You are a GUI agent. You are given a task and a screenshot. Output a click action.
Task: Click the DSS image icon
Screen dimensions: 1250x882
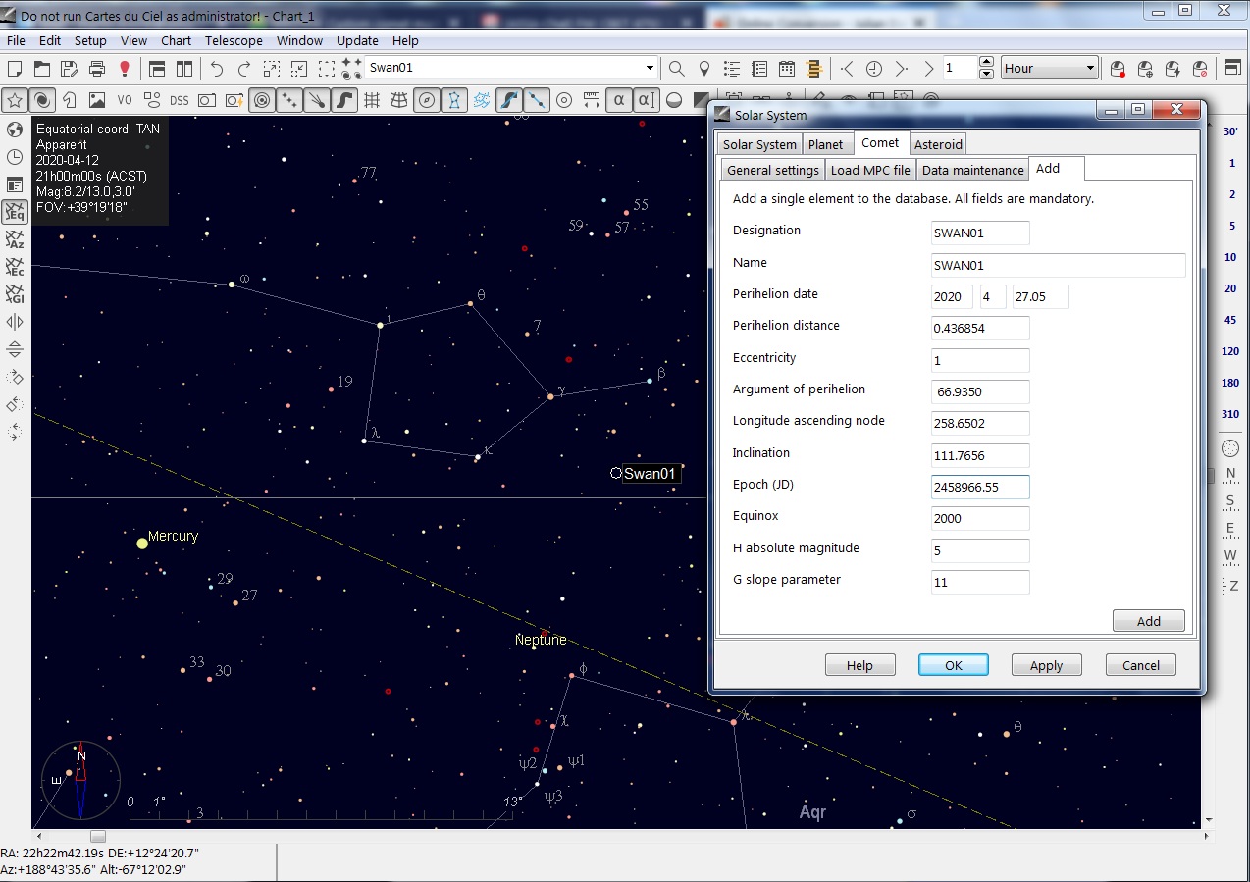click(179, 100)
